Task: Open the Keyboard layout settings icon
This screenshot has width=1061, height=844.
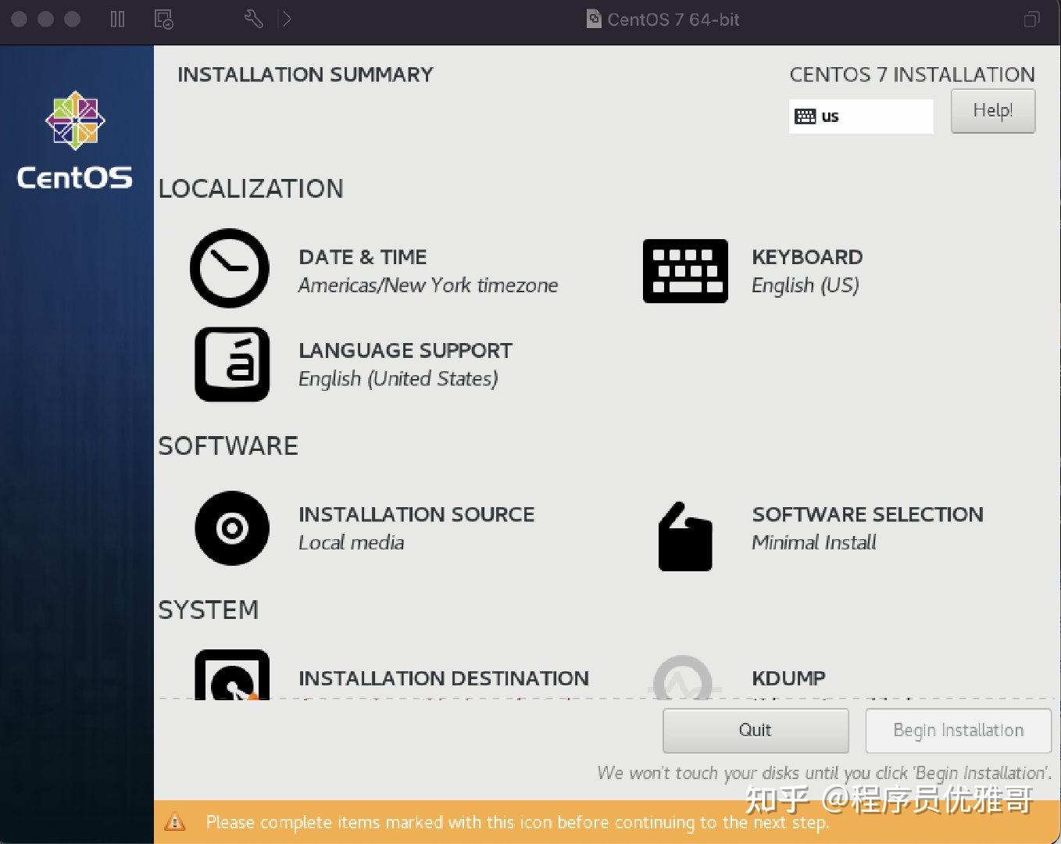Action: (684, 270)
